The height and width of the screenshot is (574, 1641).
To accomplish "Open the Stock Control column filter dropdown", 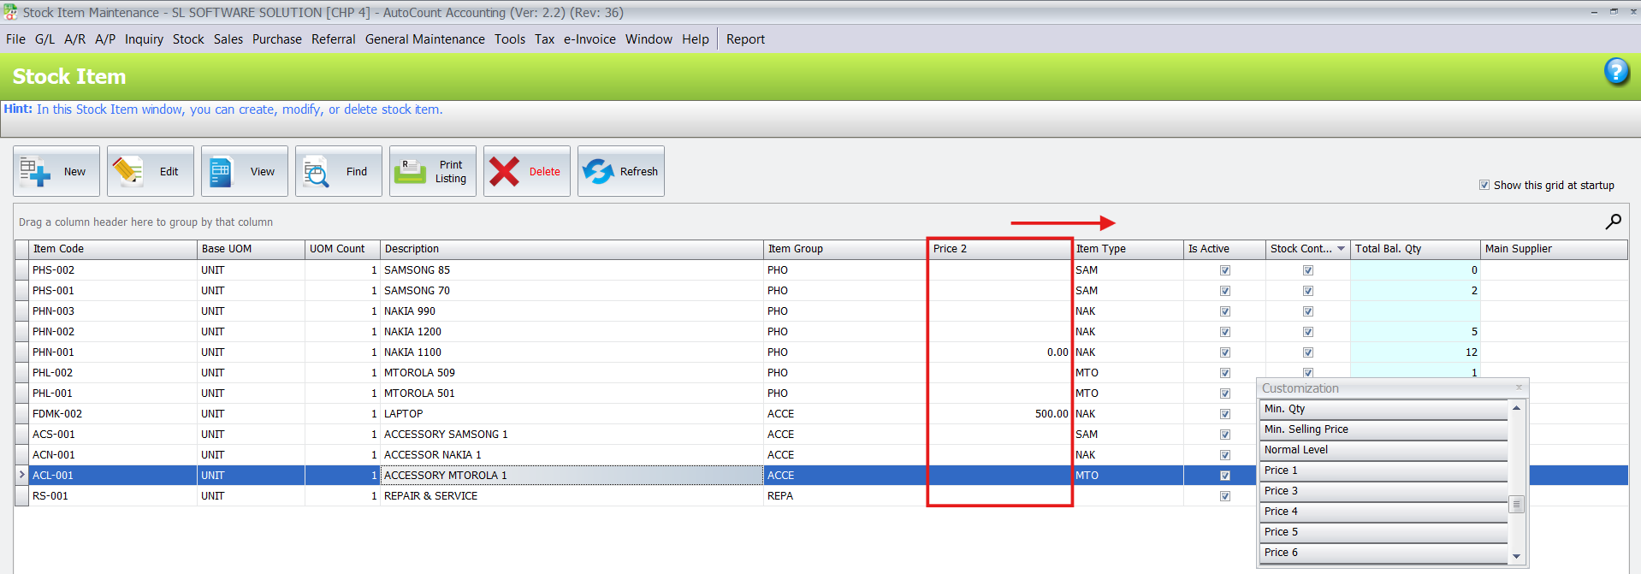I will coord(1341,249).
